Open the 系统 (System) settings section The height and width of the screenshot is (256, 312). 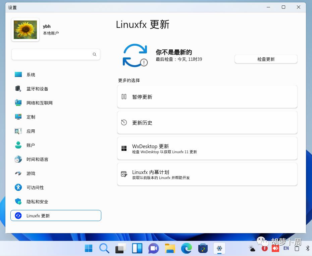(31, 75)
